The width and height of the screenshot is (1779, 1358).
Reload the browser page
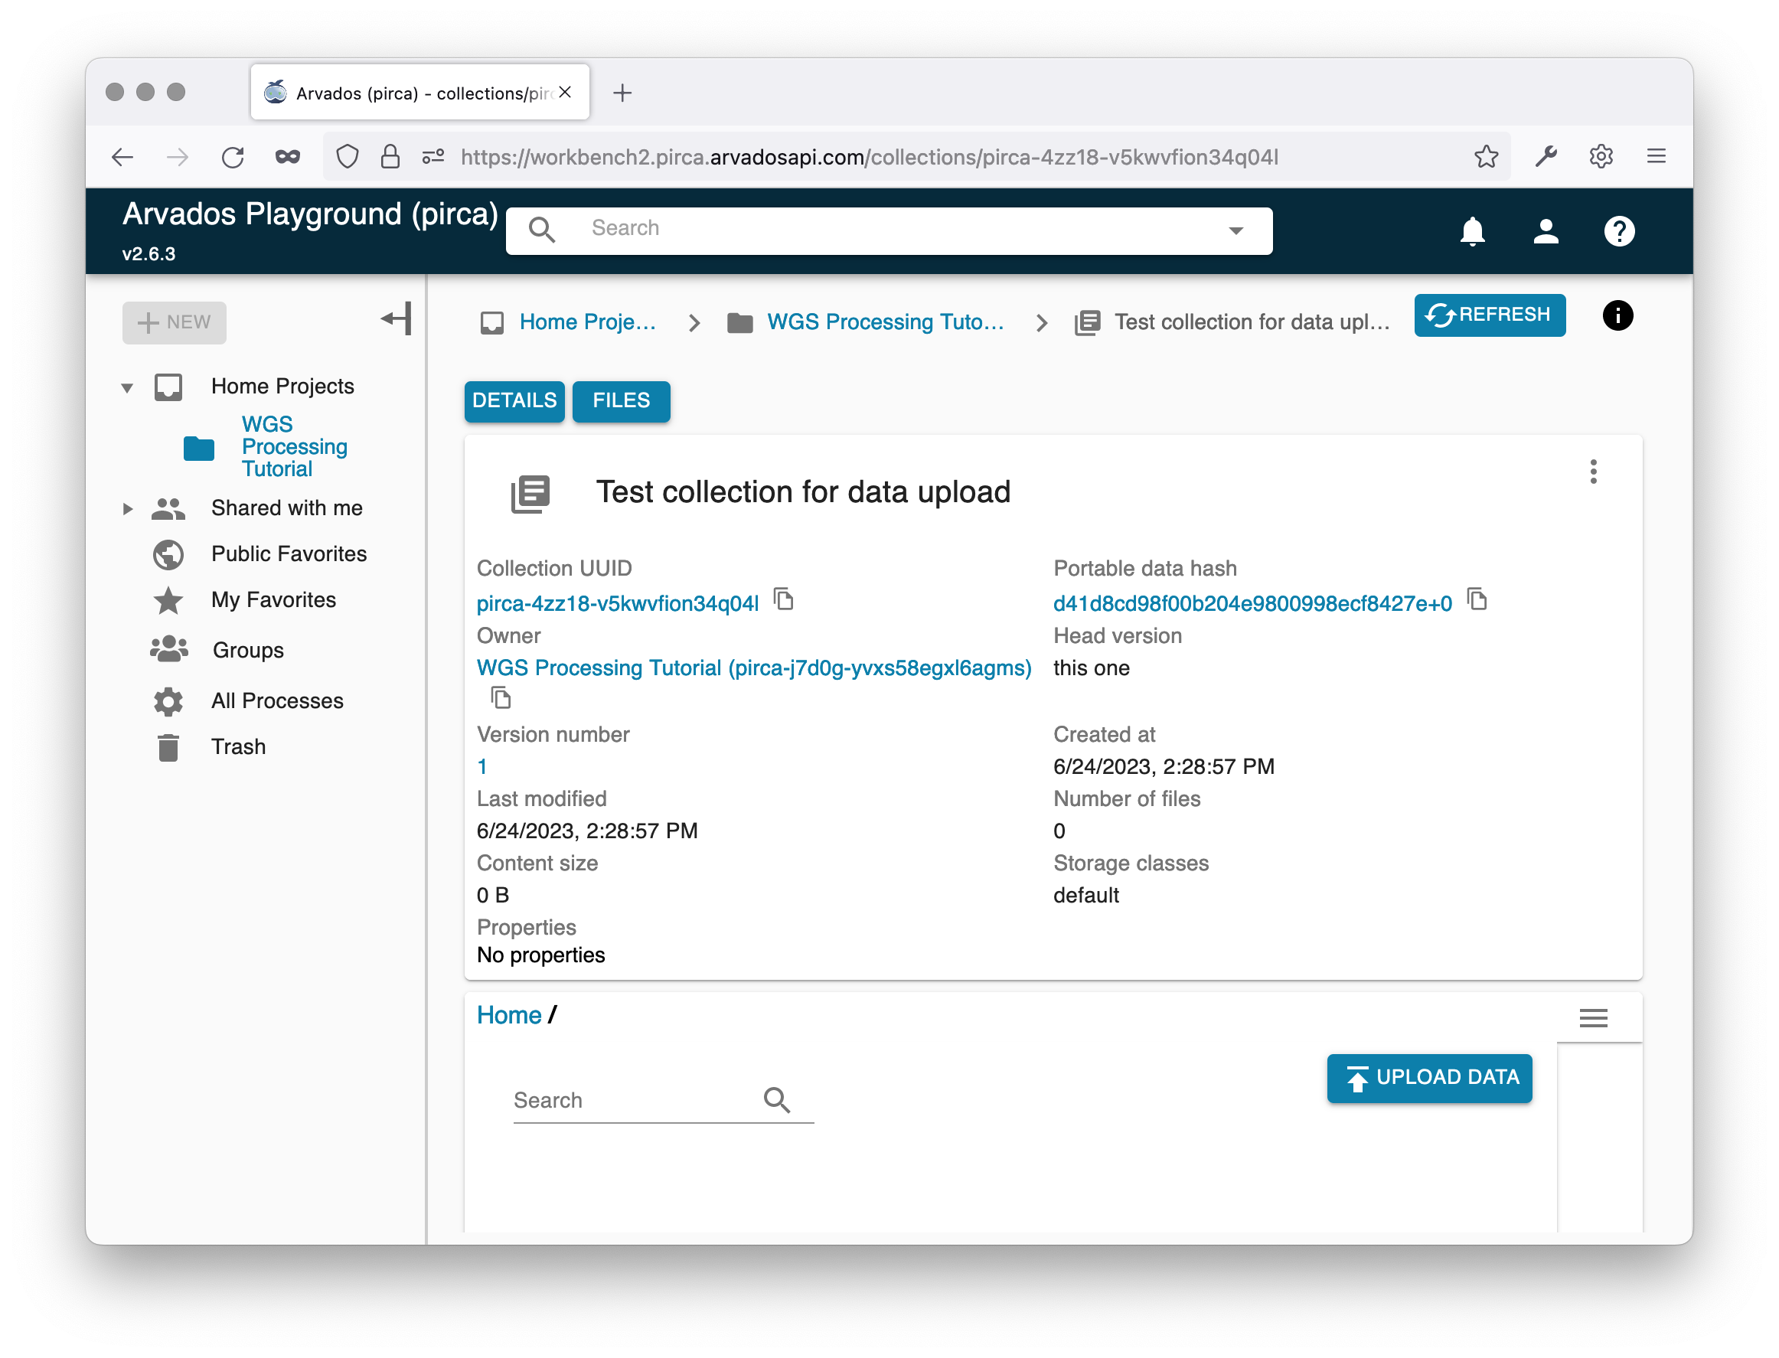tap(233, 157)
